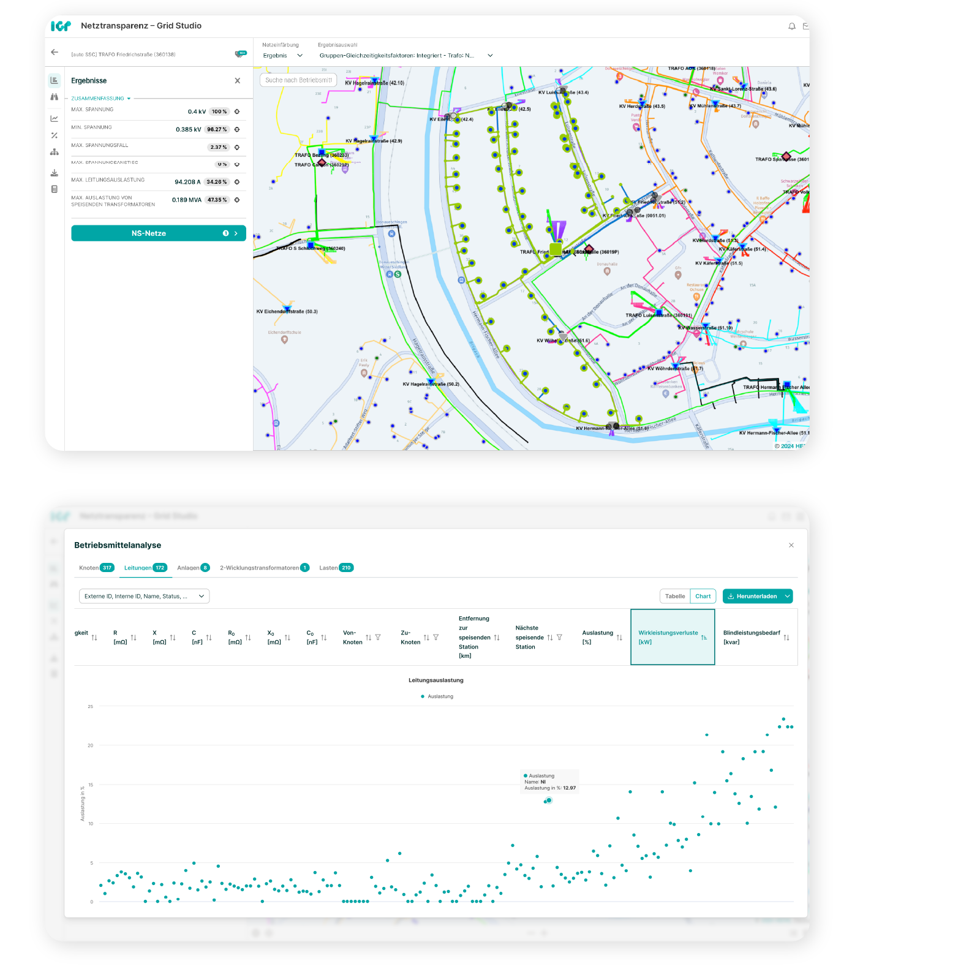The width and height of the screenshot is (980, 980).
Task: Click the 94.208 A value
Action: [x=187, y=182]
